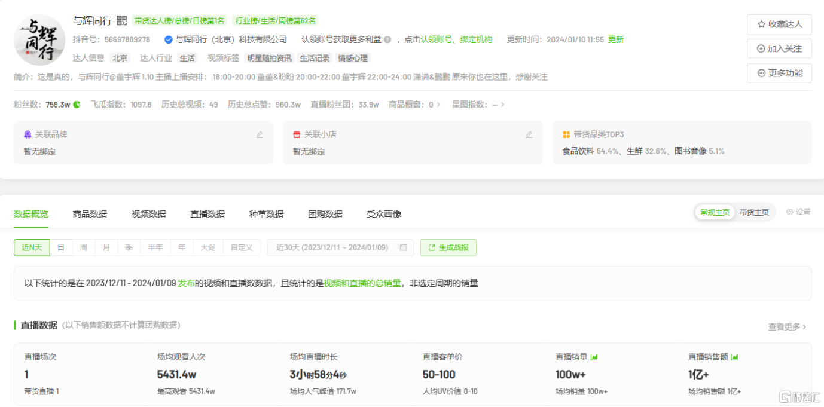
Task: Click the 更新 link
Action: [616, 39]
